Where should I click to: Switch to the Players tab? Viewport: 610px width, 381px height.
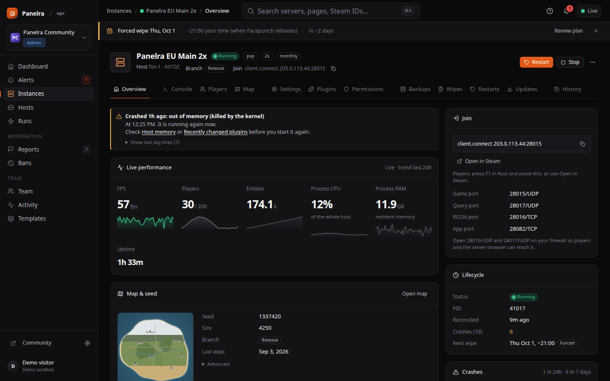pos(213,89)
